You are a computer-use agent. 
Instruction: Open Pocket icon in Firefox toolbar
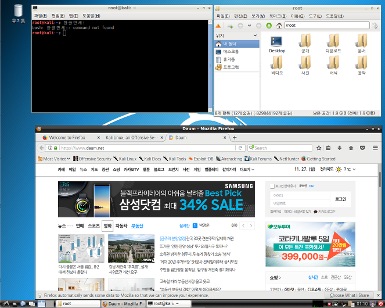tap(362, 148)
